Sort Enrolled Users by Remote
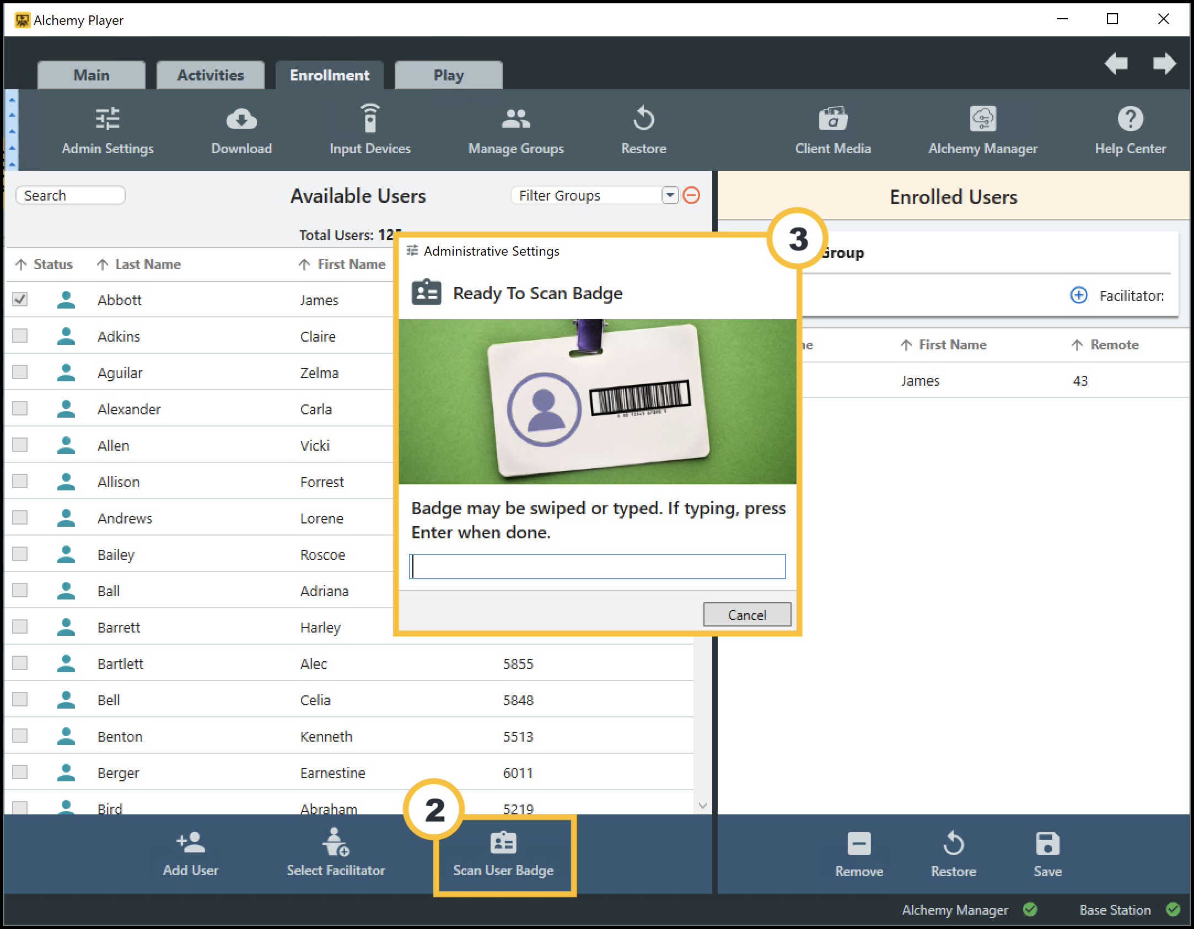Viewport: 1194px width, 929px height. pos(1105,345)
